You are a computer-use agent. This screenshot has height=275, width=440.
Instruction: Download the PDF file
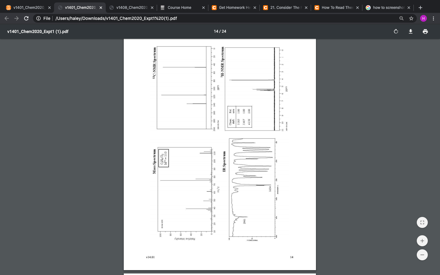click(411, 31)
